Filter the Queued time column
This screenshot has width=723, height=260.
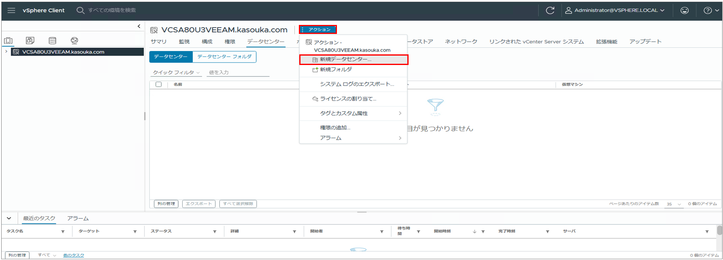[x=418, y=232]
